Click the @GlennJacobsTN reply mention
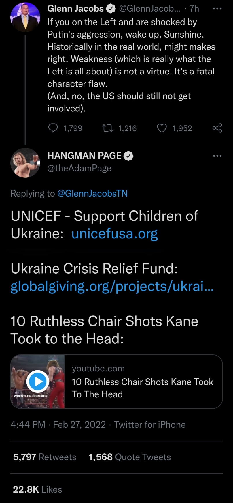Image resolution: width=233 pixels, height=503 pixels. (x=92, y=193)
